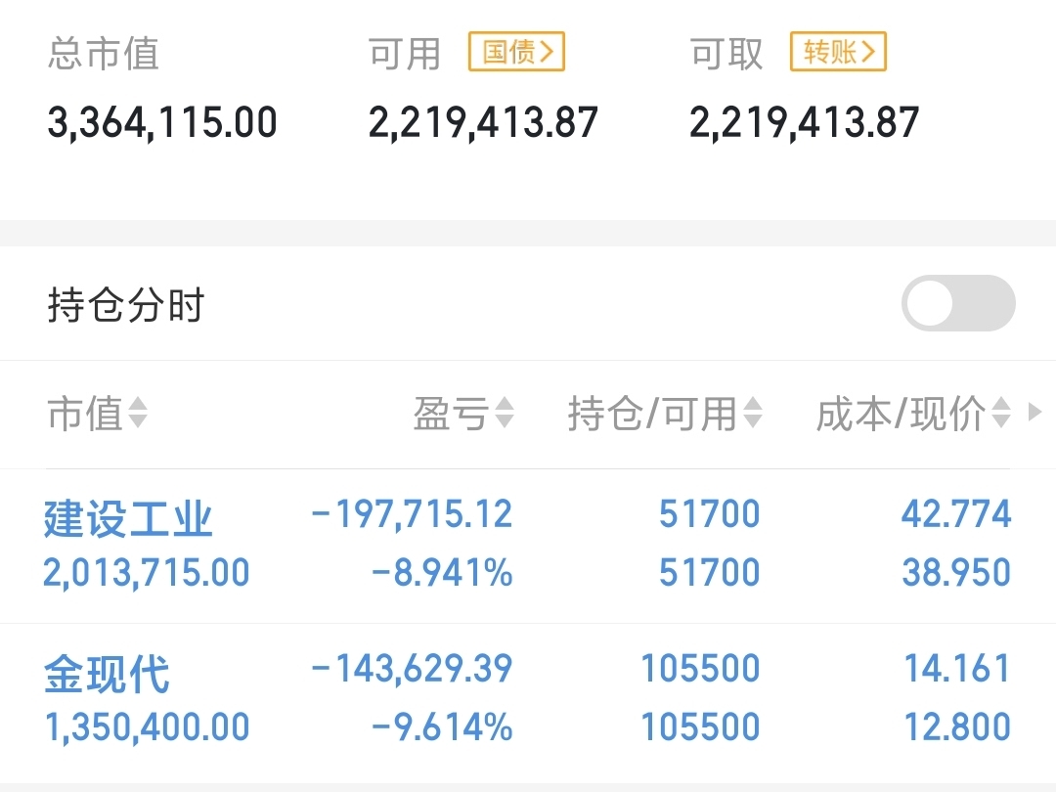The image size is (1056, 792).
Task: Tap 建设工业 current price 38.950
Action: pyautogui.click(x=956, y=572)
